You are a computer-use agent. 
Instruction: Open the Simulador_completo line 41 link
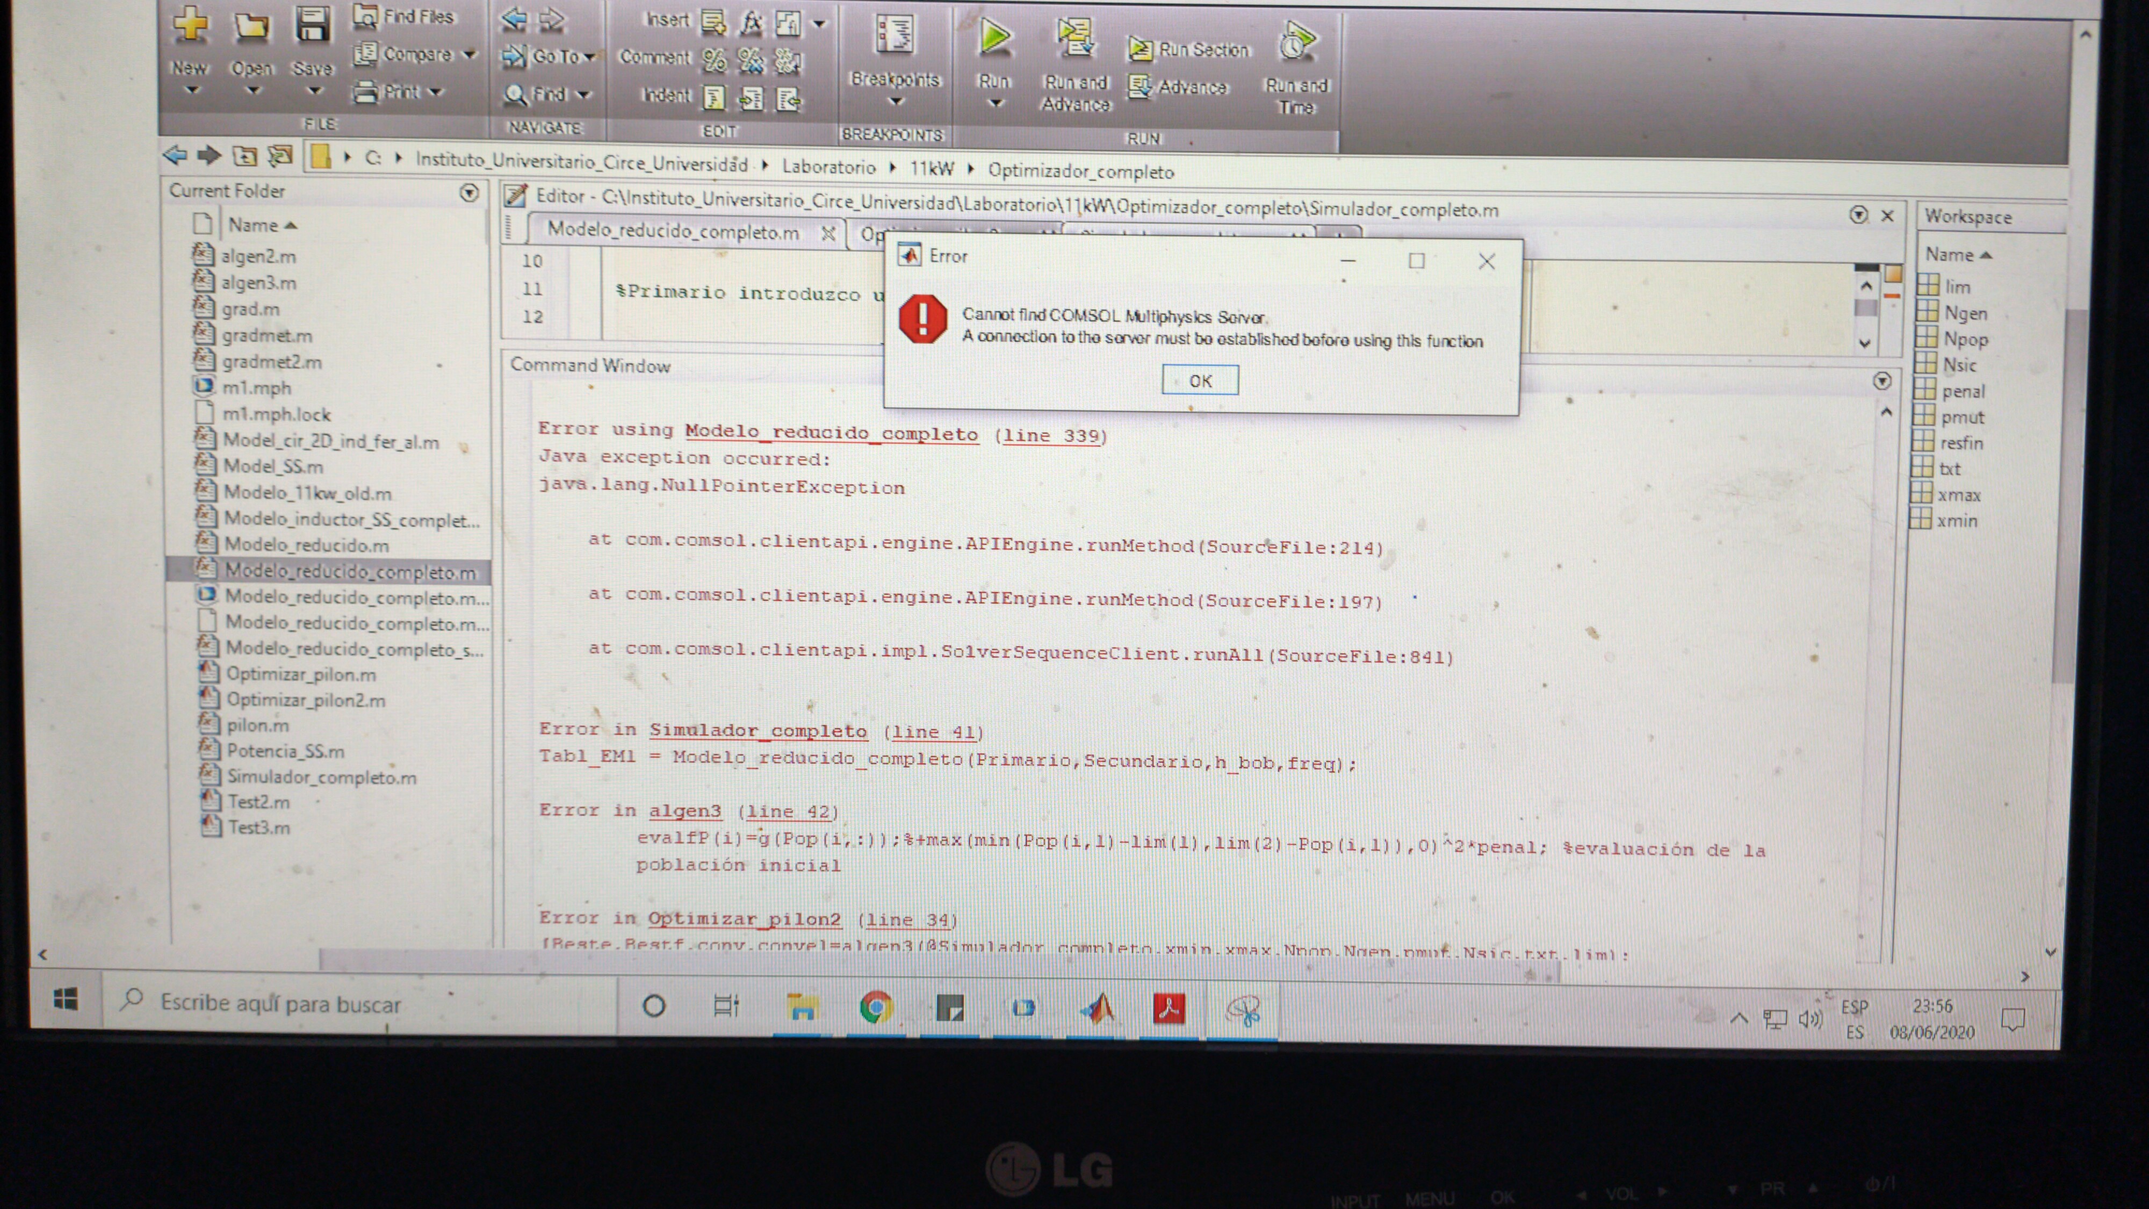pyautogui.click(x=933, y=732)
